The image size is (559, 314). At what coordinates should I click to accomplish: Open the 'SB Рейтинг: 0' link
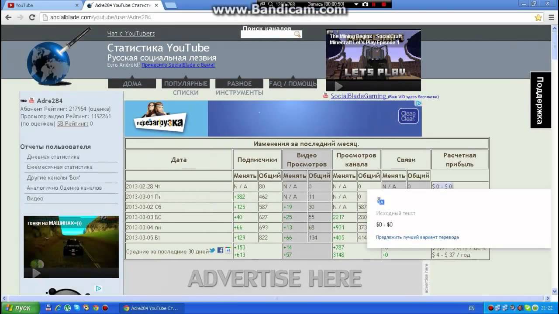click(75, 124)
